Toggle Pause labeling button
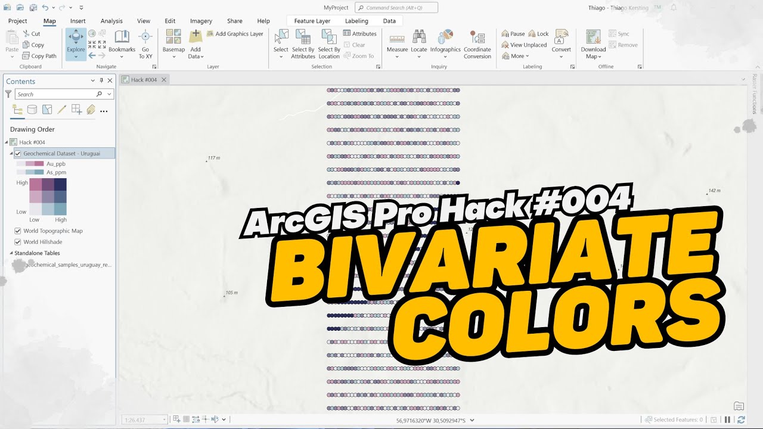763x429 pixels. point(513,34)
